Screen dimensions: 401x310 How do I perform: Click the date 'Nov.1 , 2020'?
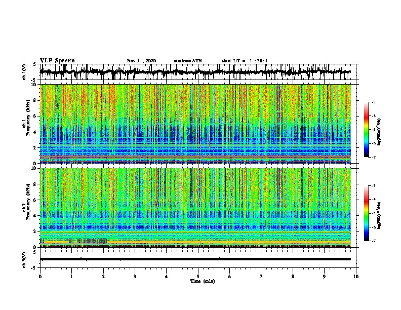(x=141, y=61)
